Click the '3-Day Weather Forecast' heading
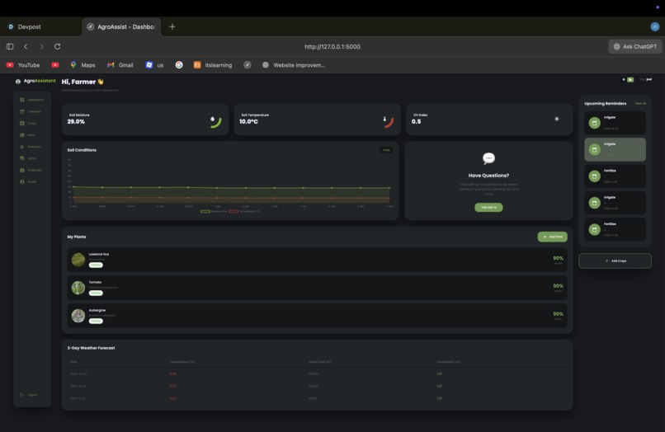 [91, 348]
